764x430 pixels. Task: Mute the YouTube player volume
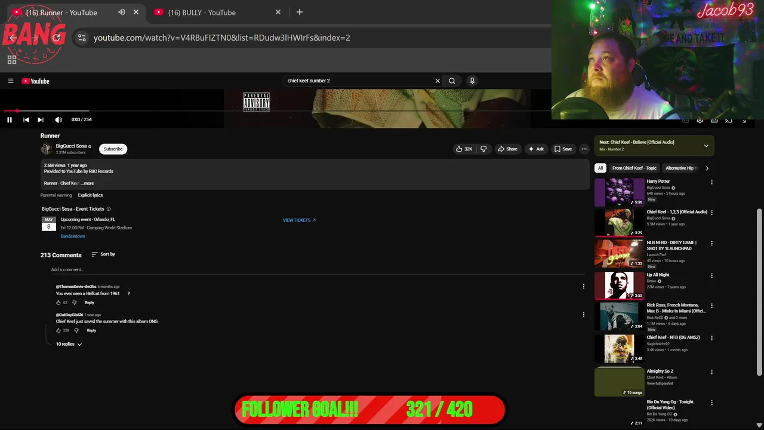(58, 119)
